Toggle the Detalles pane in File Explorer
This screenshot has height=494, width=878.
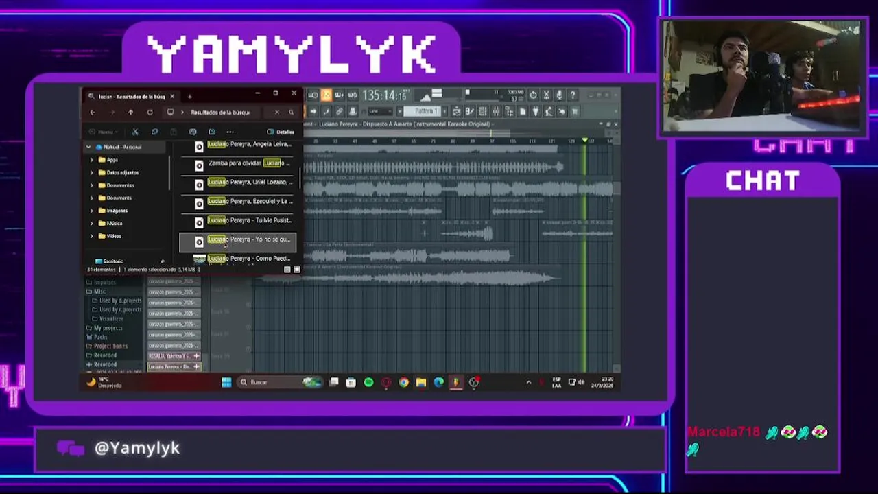281,132
